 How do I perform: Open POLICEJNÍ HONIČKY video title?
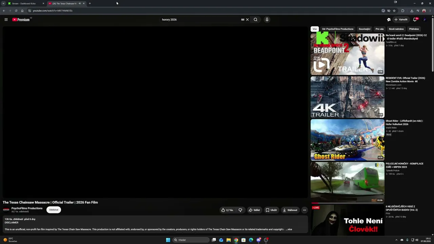[x=405, y=165]
